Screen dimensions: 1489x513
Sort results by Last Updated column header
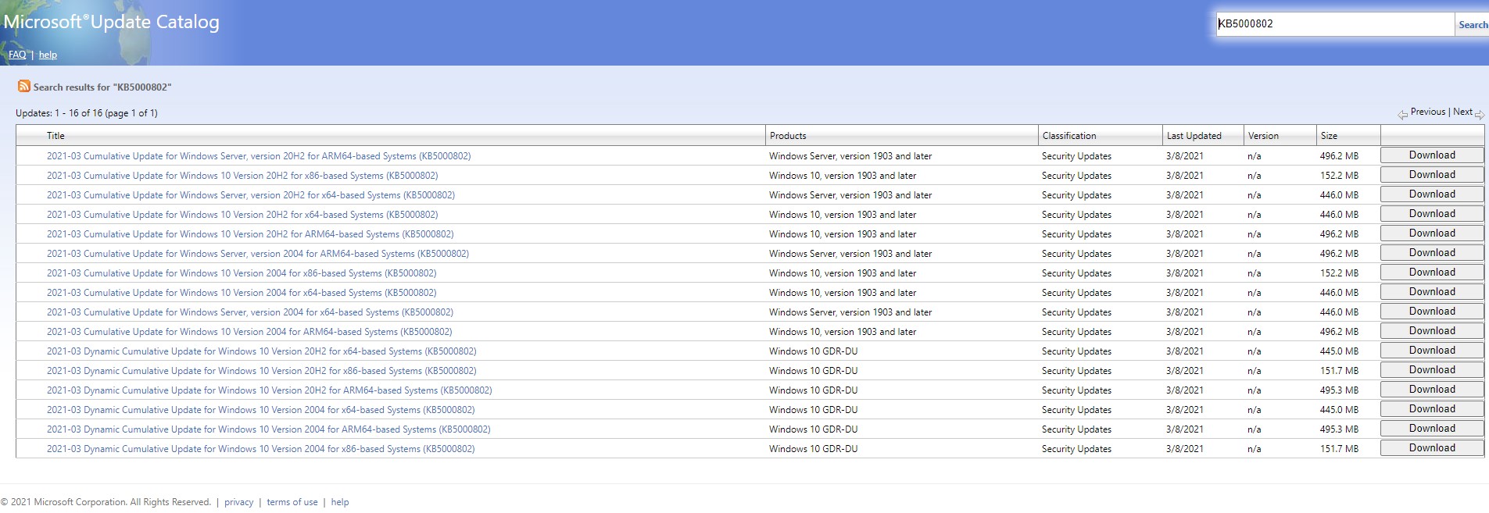click(x=1194, y=136)
